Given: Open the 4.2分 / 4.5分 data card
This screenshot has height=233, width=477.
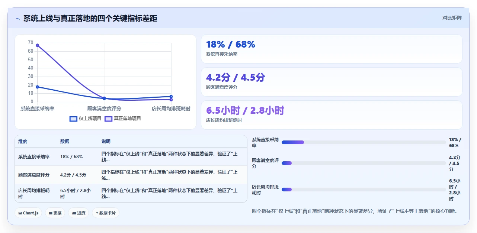Looking at the screenshot, I should 332,82.
